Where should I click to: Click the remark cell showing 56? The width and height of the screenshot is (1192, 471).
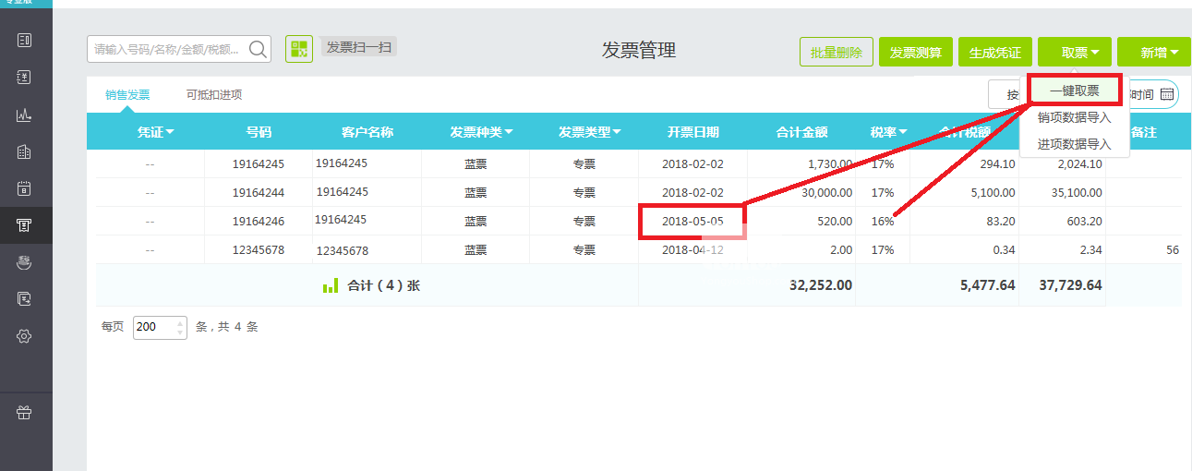click(1173, 250)
